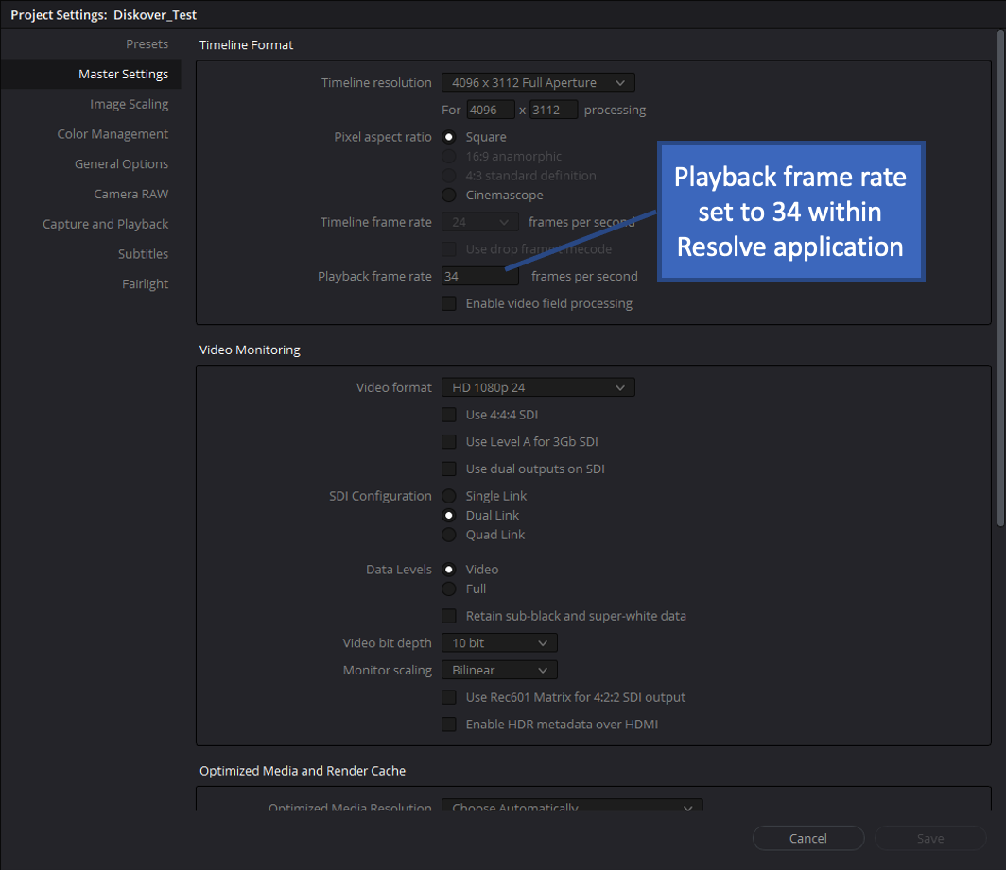The height and width of the screenshot is (870, 1006).
Task: Select Dual Link SDI configuration
Action: 449,516
